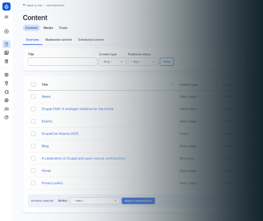Open the Events page link
Screen dimensions: 263x221
[47, 121]
